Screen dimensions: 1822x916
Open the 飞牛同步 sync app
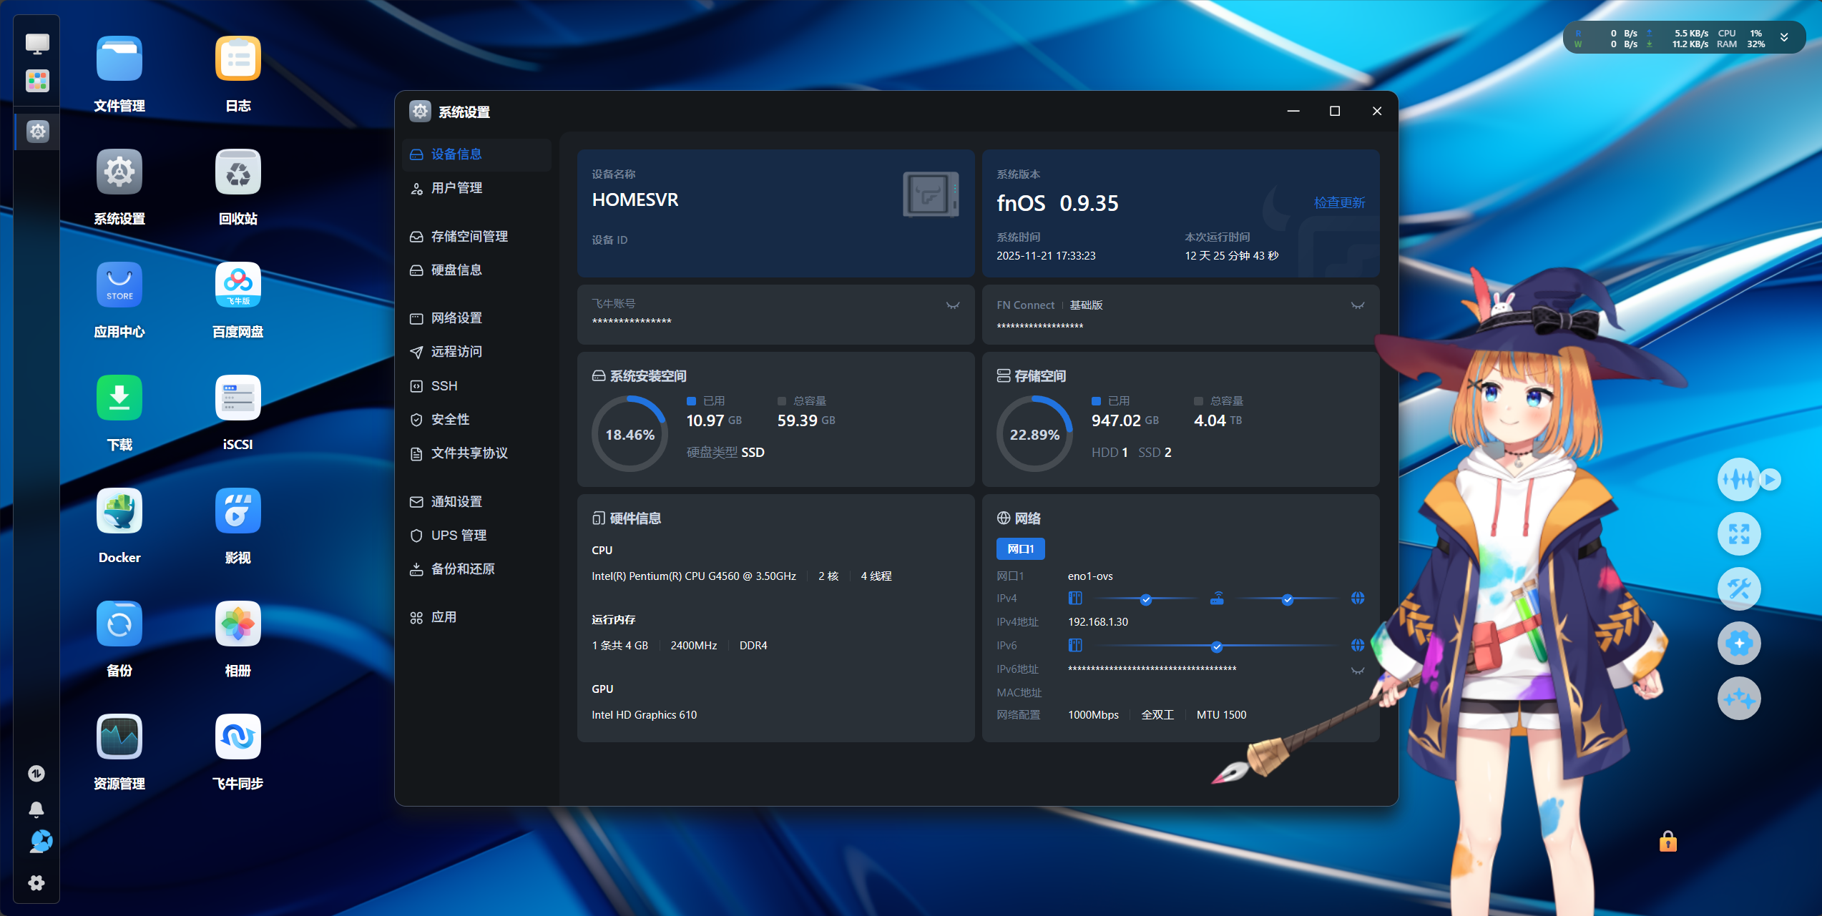click(237, 738)
